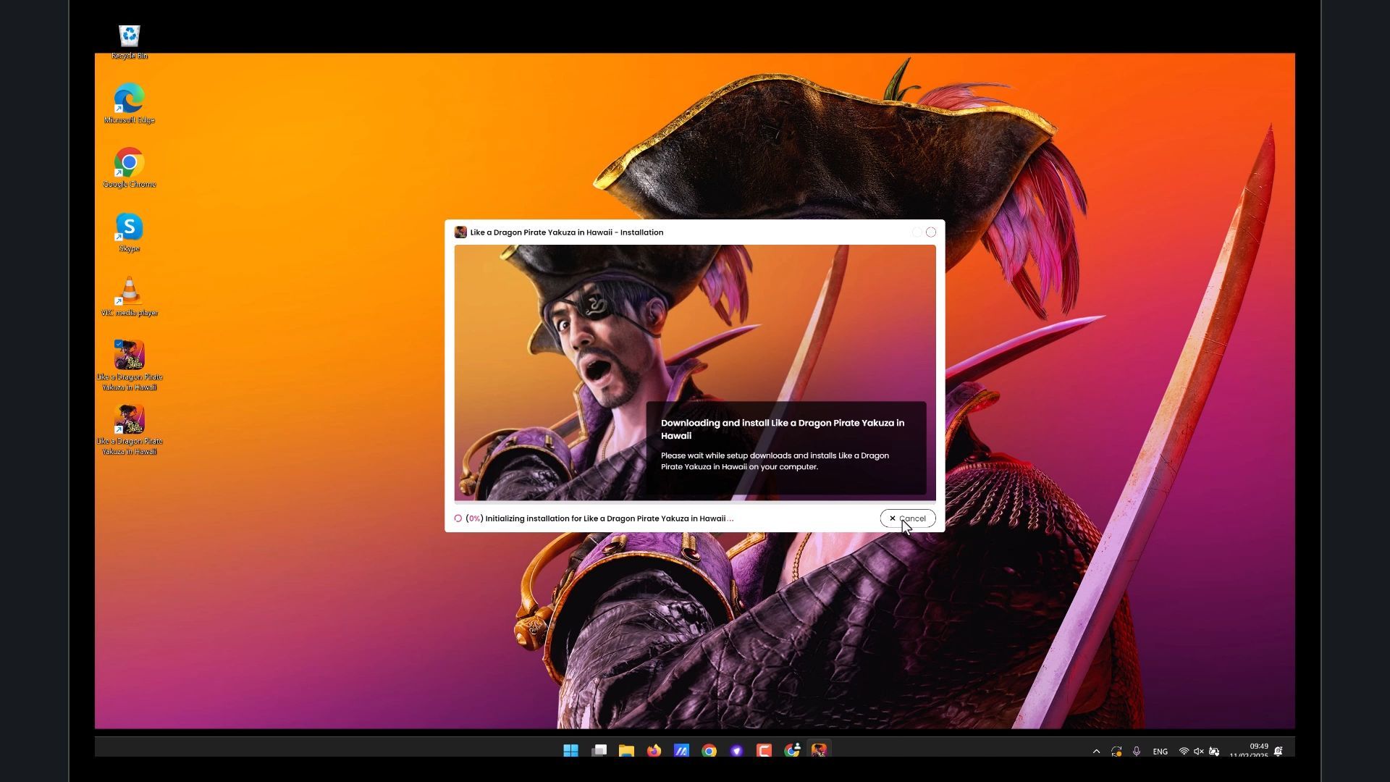Open Wi-Fi network settings in the tray
The height and width of the screenshot is (782, 1390).
1184,752
